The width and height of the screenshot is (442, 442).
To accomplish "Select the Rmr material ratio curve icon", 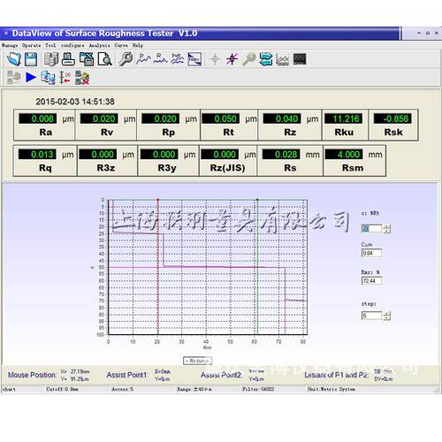I will point(194,59).
